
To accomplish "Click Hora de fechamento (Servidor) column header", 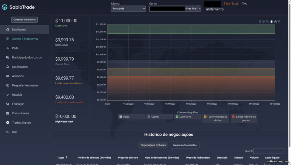I will point(162,157).
